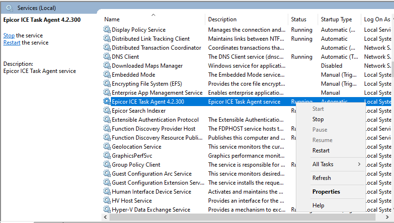Select the Group Policy Client name
This screenshot has height=223, width=394.
(136, 165)
